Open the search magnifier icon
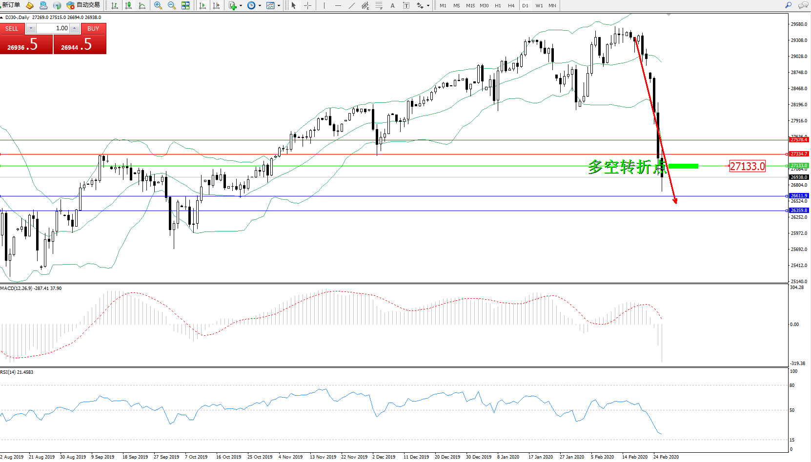The width and height of the screenshot is (811, 462). pyautogui.click(x=788, y=5)
